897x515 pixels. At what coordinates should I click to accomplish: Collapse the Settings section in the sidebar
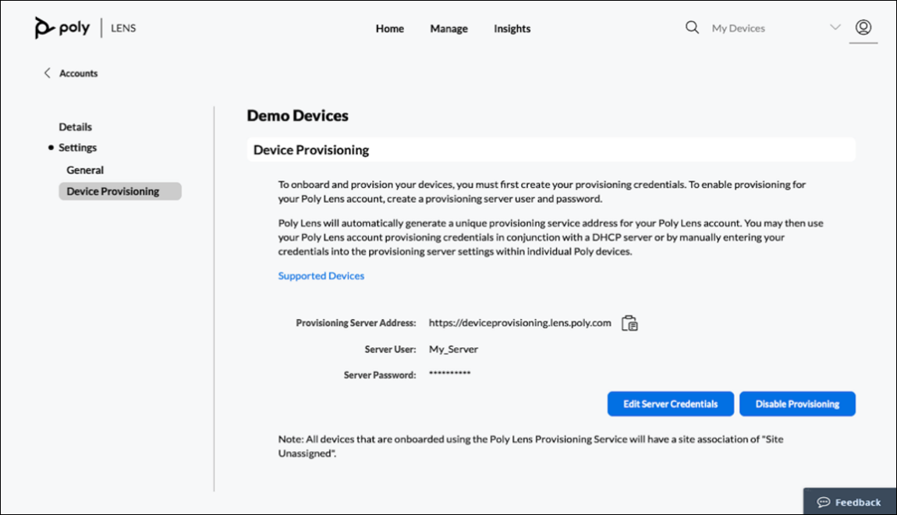(x=78, y=147)
